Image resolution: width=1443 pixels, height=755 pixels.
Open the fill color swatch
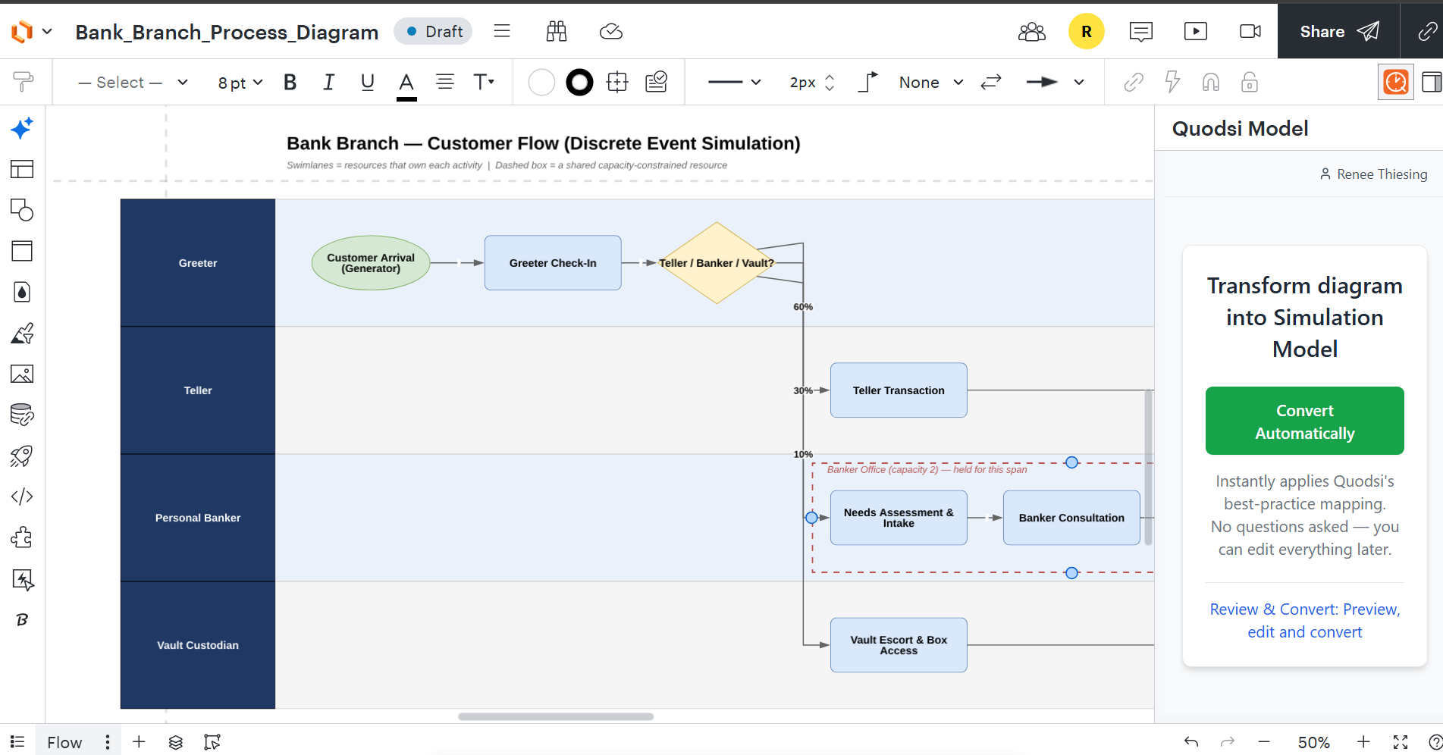[541, 82]
